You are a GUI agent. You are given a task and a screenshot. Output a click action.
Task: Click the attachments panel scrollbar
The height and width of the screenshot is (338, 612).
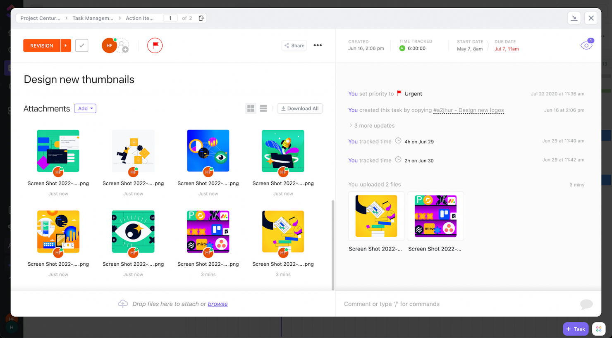[333, 245]
